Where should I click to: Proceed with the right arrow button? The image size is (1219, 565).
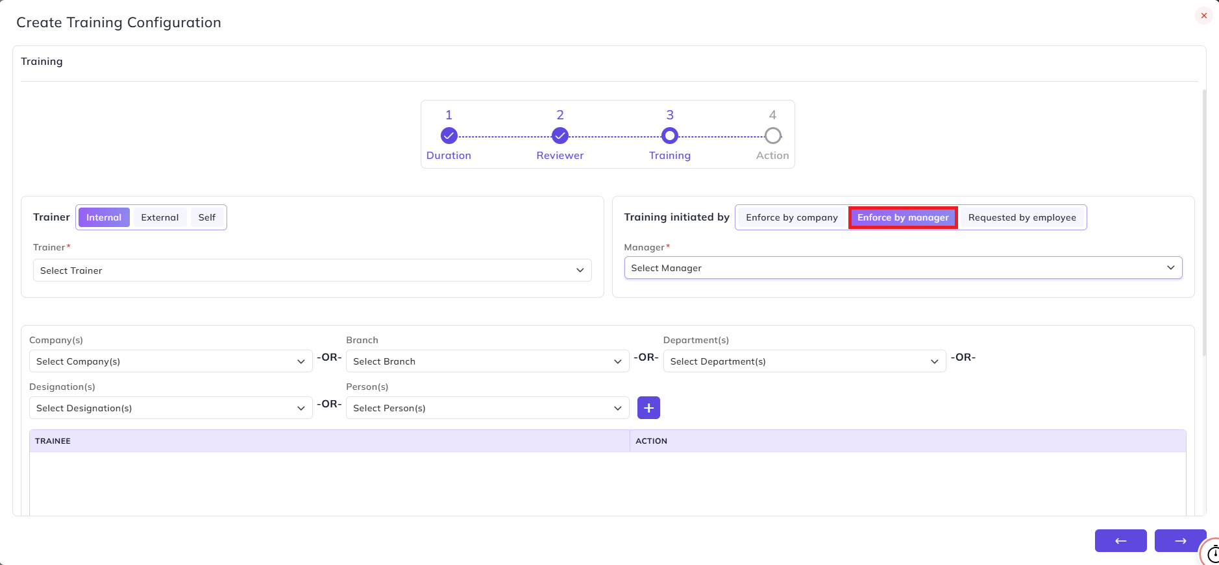[x=1180, y=540]
